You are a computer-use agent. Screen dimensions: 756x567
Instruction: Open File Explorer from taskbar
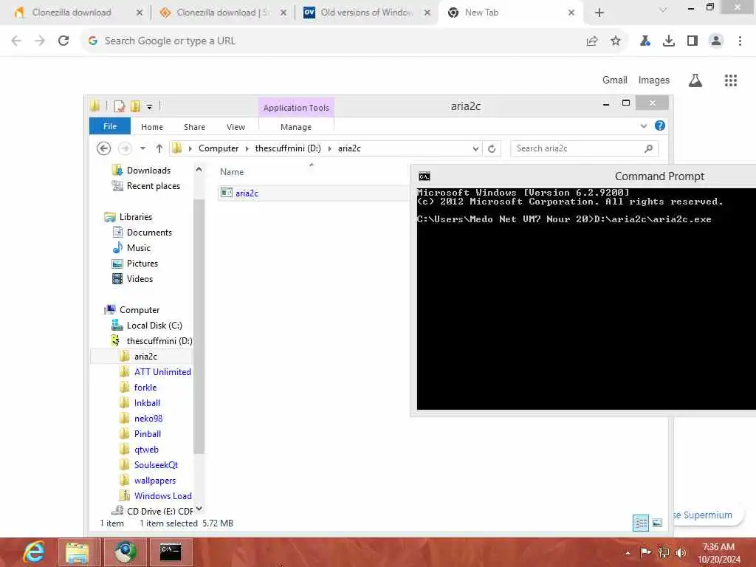[x=77, y=552]
